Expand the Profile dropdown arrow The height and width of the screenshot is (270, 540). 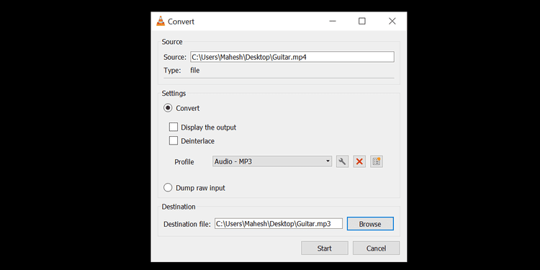[328, 161]
